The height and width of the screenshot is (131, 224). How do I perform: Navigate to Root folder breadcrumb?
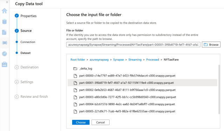click(78, 60)
